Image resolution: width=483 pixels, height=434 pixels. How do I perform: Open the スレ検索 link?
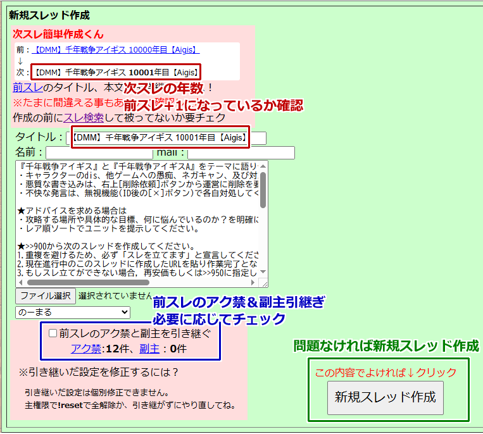coord(84,118)
